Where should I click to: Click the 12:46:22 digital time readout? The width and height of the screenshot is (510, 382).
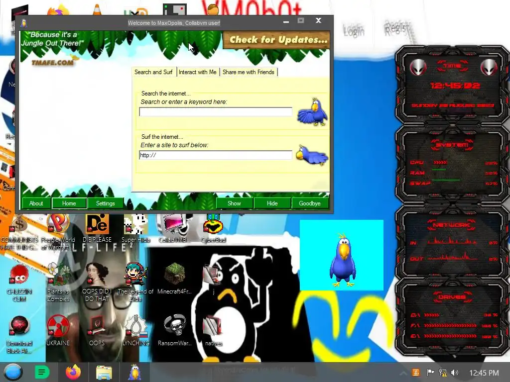[x=455, y=86]
